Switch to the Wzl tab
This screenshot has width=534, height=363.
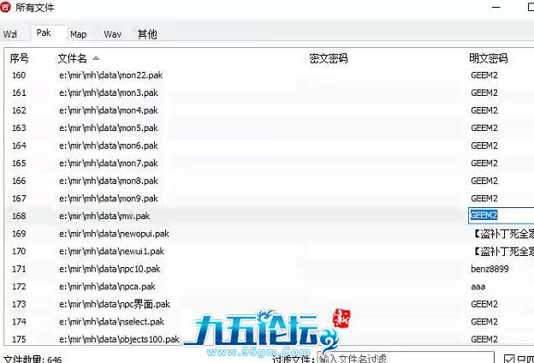click(x=10, y=34)
